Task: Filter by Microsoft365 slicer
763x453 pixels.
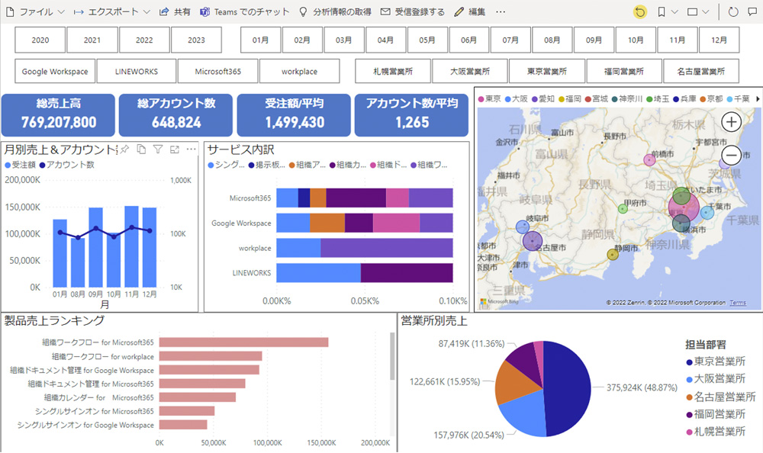Action: 218,72
